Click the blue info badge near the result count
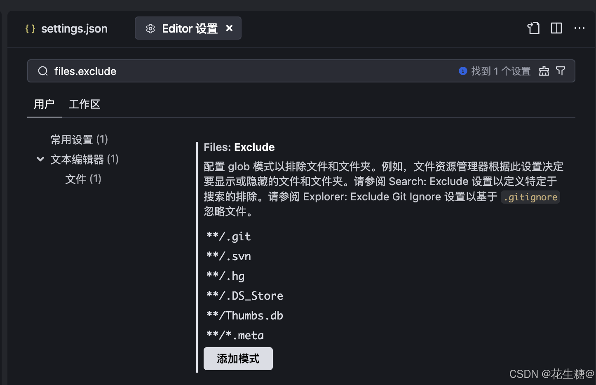 click(462, 71)
